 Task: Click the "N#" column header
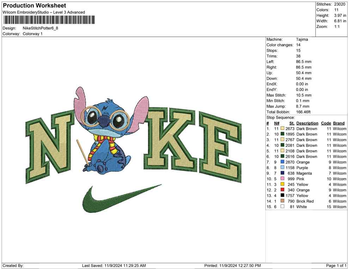(277, 123)
